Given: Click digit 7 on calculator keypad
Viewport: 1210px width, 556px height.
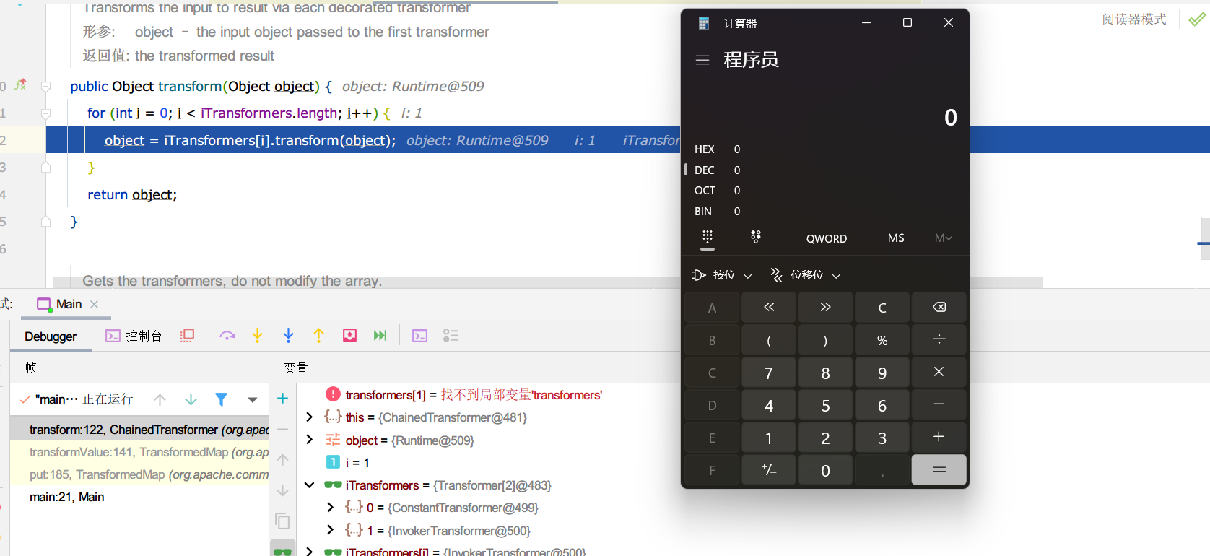Looking at the screenshot, I should [x=769, y=372].
